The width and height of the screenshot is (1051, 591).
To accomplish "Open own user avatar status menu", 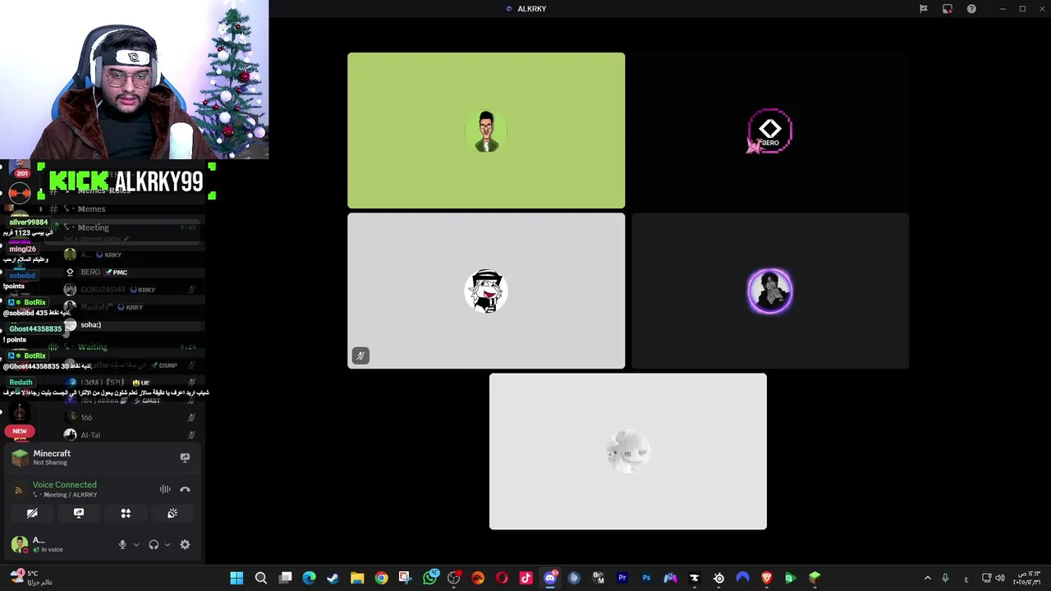I will click(x=19, y=543).
